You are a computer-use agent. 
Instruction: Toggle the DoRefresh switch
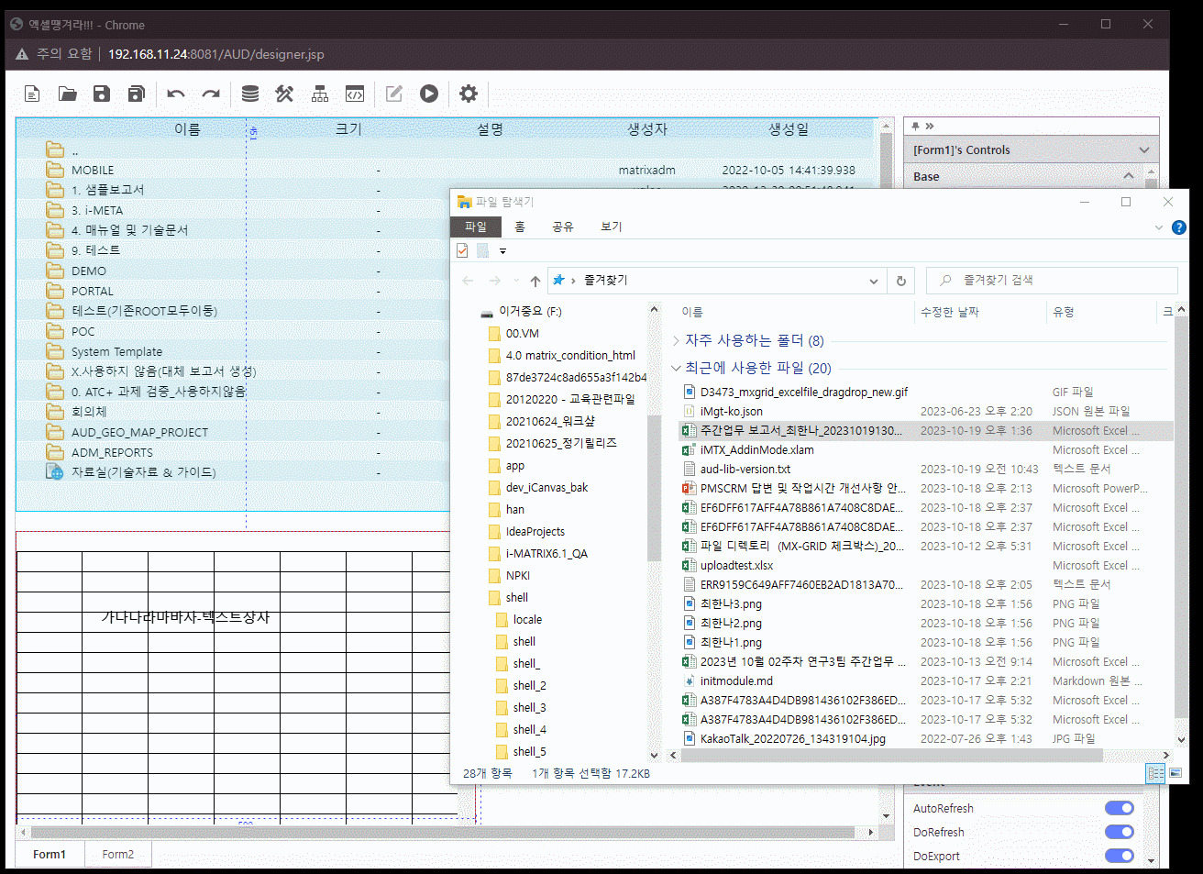(x=1119, y=832)
